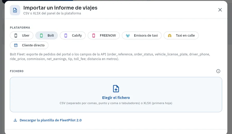Viewport: 232px width, 134px height.
Task: Select the Uber platform chip
Action: pyautogui.click(x=21, y=36)
